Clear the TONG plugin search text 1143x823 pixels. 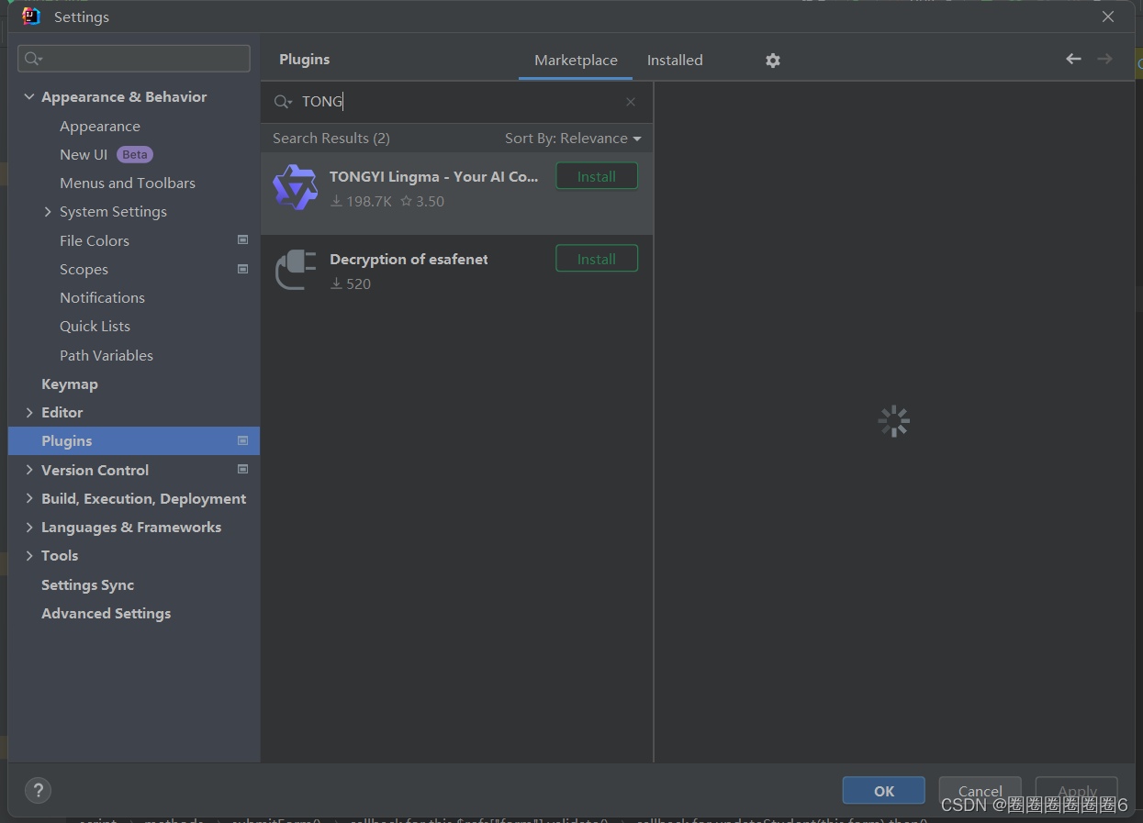click(631, 102)
